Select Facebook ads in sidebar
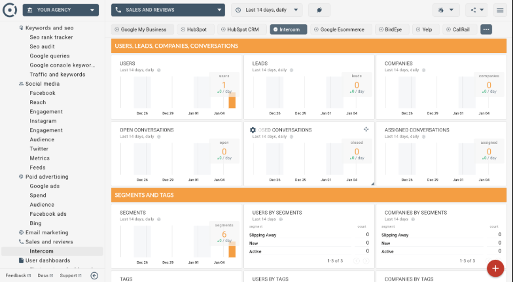 (x=48, y=214)
